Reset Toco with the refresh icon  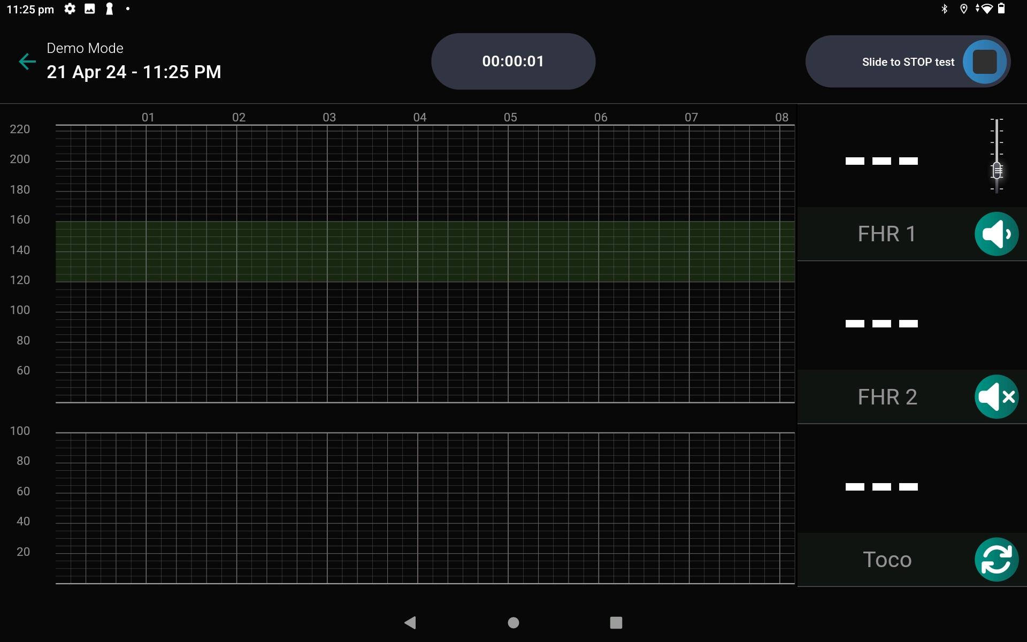(996, 560)
